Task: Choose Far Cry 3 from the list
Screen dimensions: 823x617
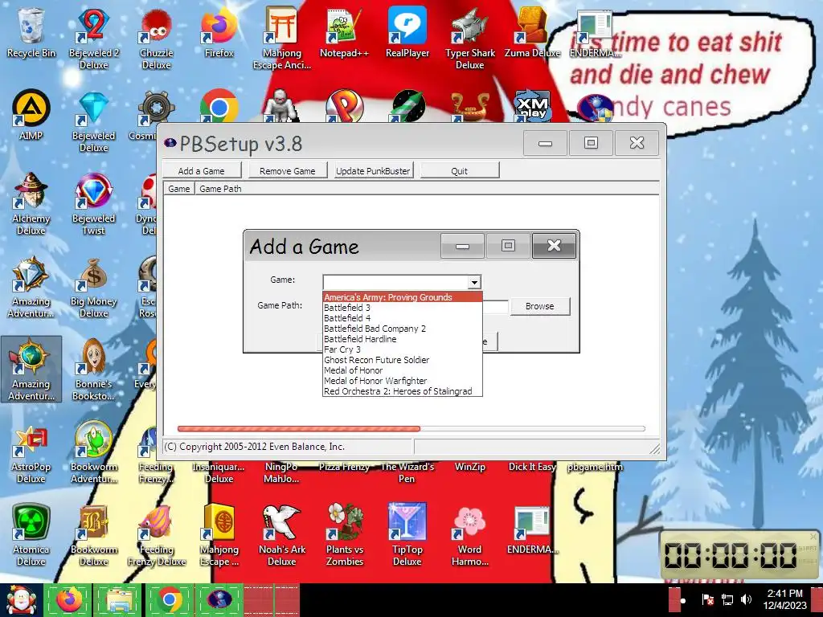Action: (x=403, y=349)
